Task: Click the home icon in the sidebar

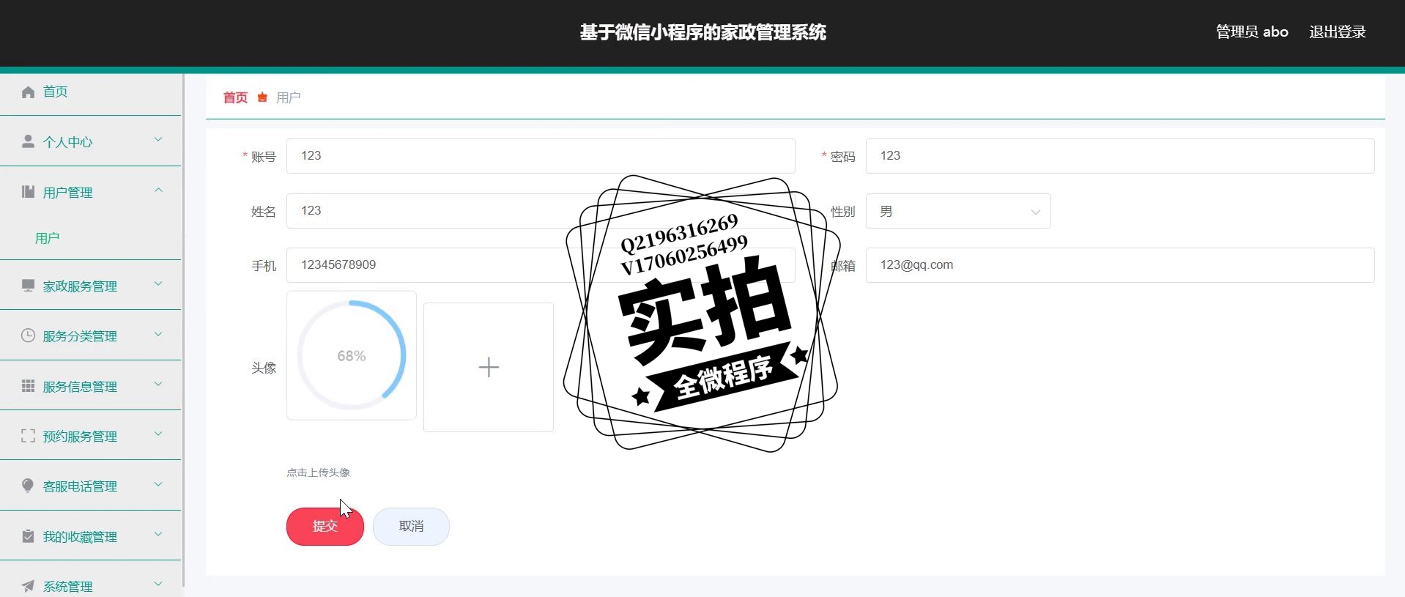Action: pyautogui.click(x=28, y=92)
